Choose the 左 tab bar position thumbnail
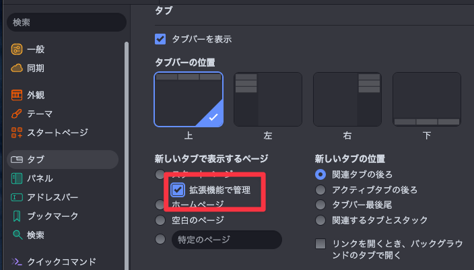Viewport: 474px width, 270px height. [x=268, y=100]
